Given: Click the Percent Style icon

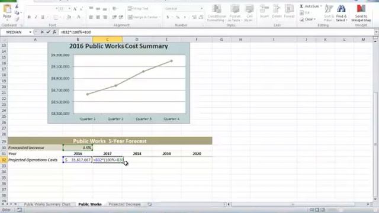Looking at the screenshot, I should click(178, 17).
